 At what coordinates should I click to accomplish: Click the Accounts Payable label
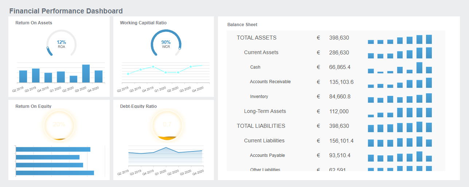coord(267,155)
